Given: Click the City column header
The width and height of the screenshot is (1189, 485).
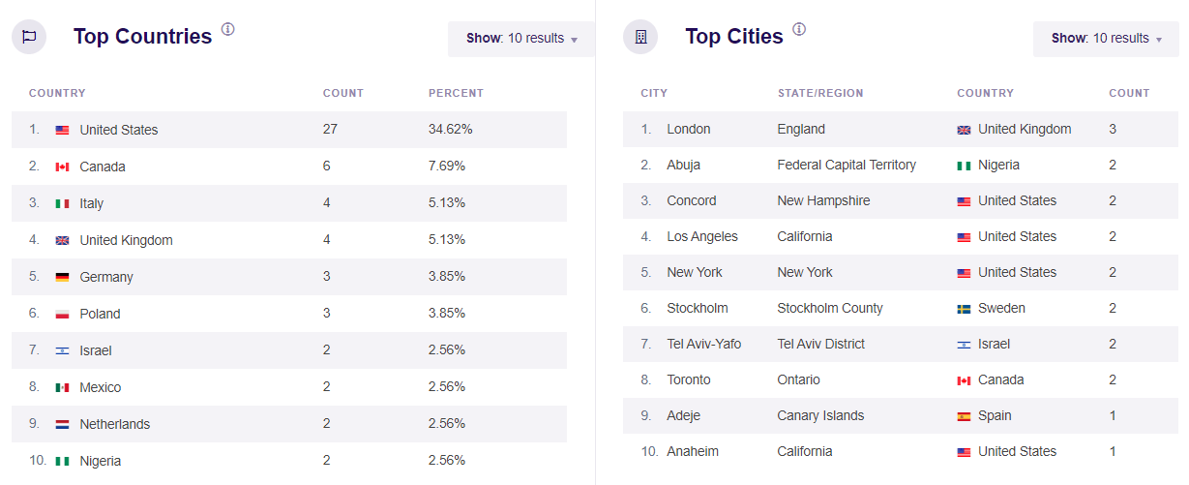Looking at the screenshot, I should (654, 94).
